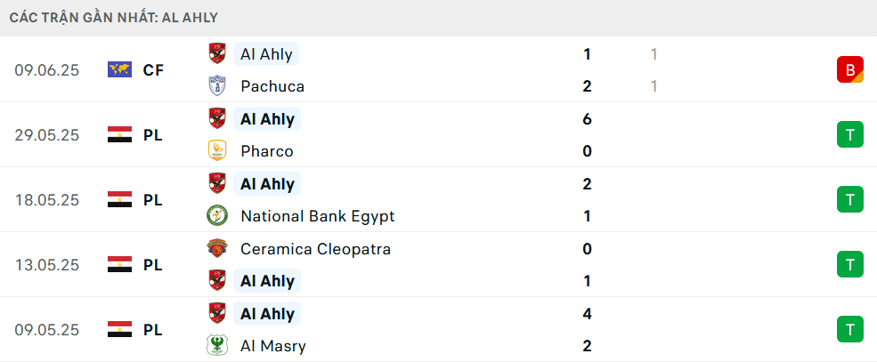Click Egypt flag on the 29.05.25 match
Image resolution: width=877 pixels, height=362 pixels.
click(119, 135)
